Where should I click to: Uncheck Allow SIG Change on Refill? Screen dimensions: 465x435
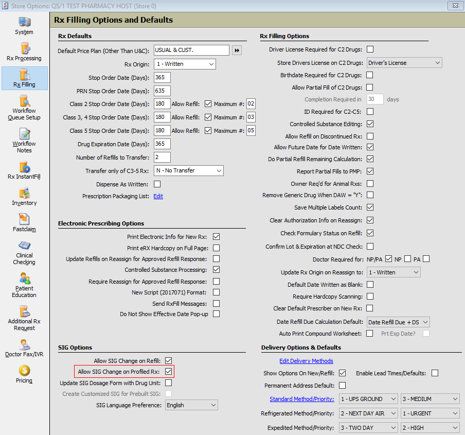coord(168,360)
